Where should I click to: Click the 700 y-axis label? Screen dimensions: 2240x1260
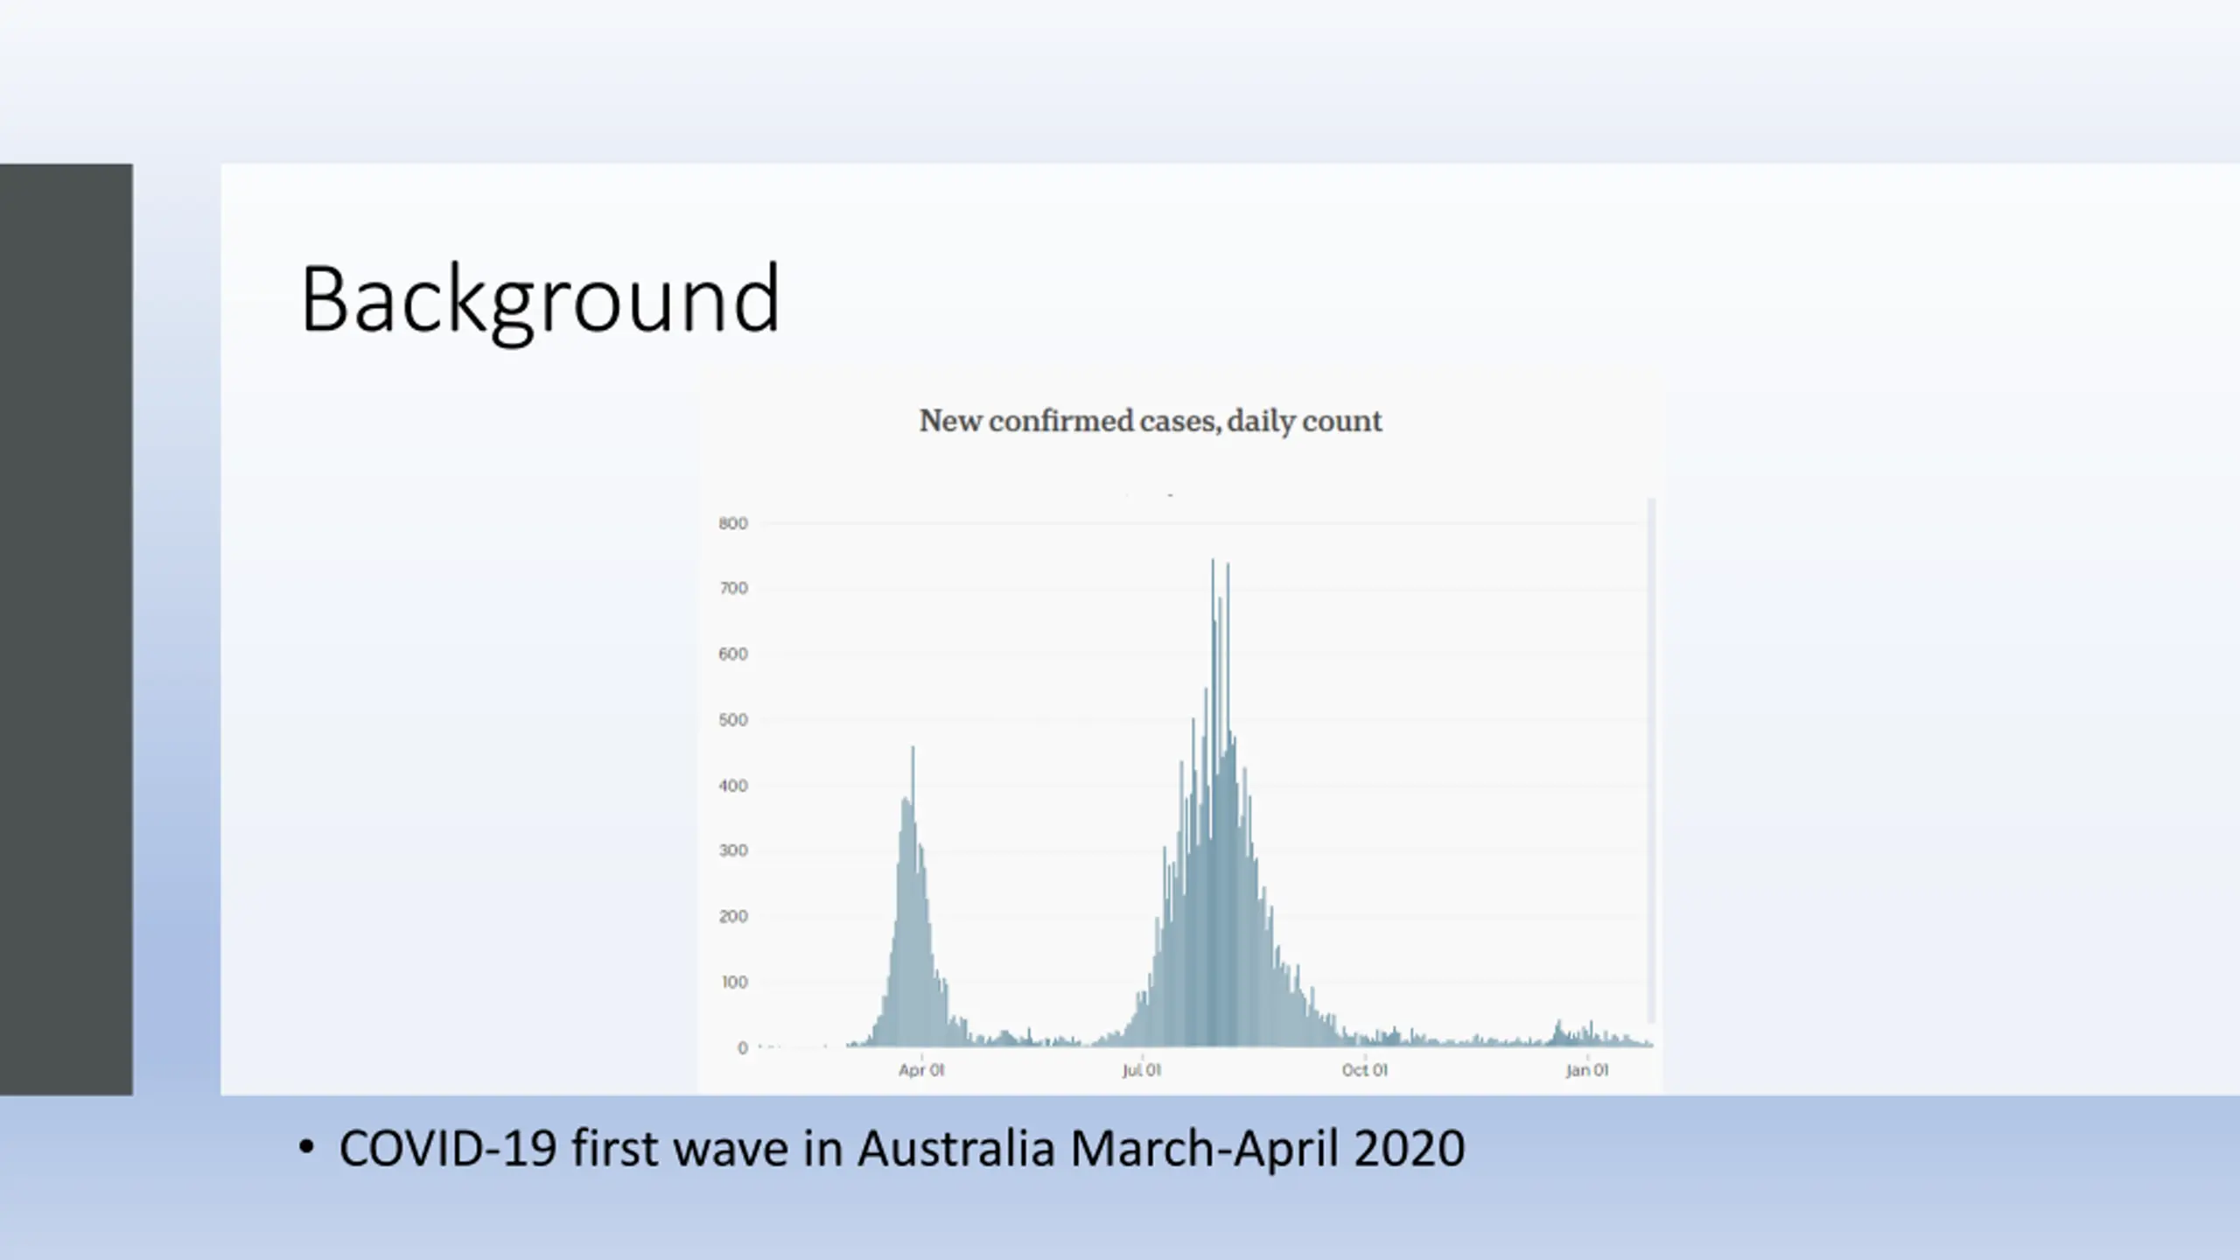coord(733,589)
